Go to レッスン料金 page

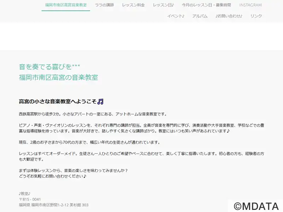(133, 5)
